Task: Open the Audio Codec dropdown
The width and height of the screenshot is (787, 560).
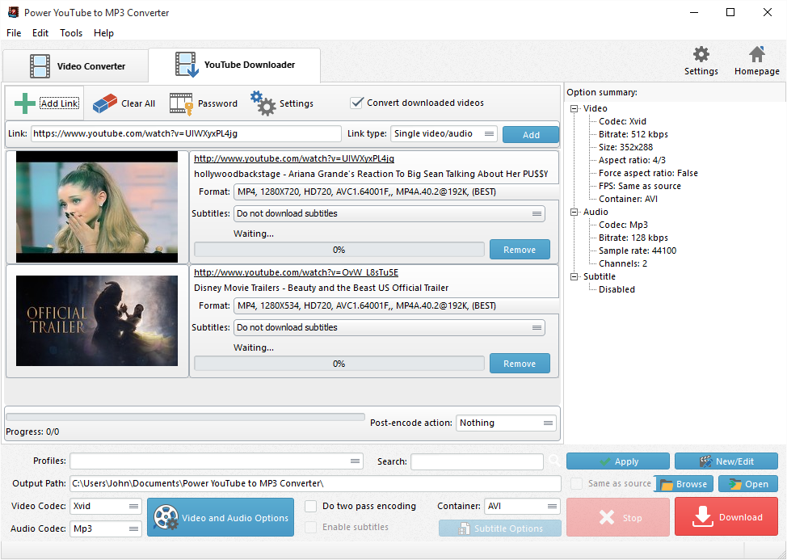Action: click(x=105, y=528)
